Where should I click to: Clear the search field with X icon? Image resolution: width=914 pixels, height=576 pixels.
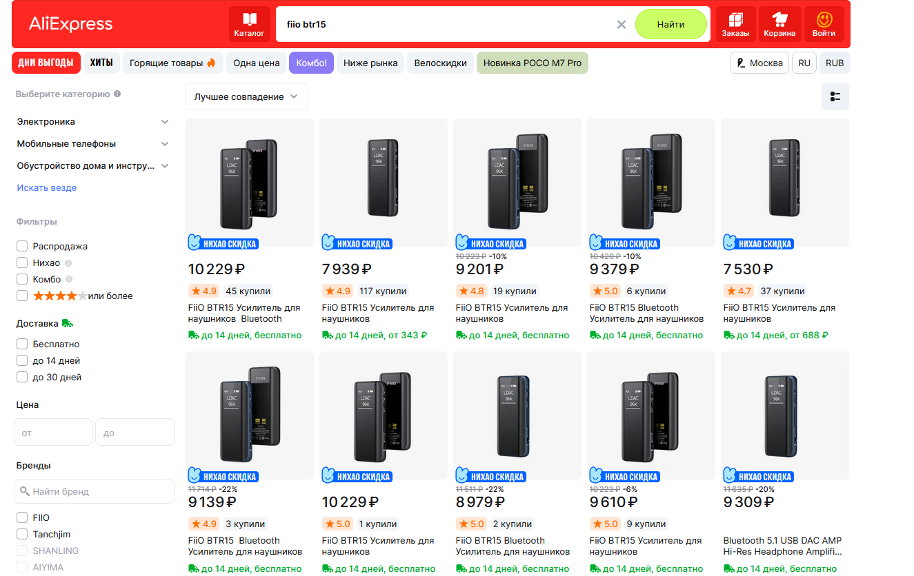click(x=621, y=24)
